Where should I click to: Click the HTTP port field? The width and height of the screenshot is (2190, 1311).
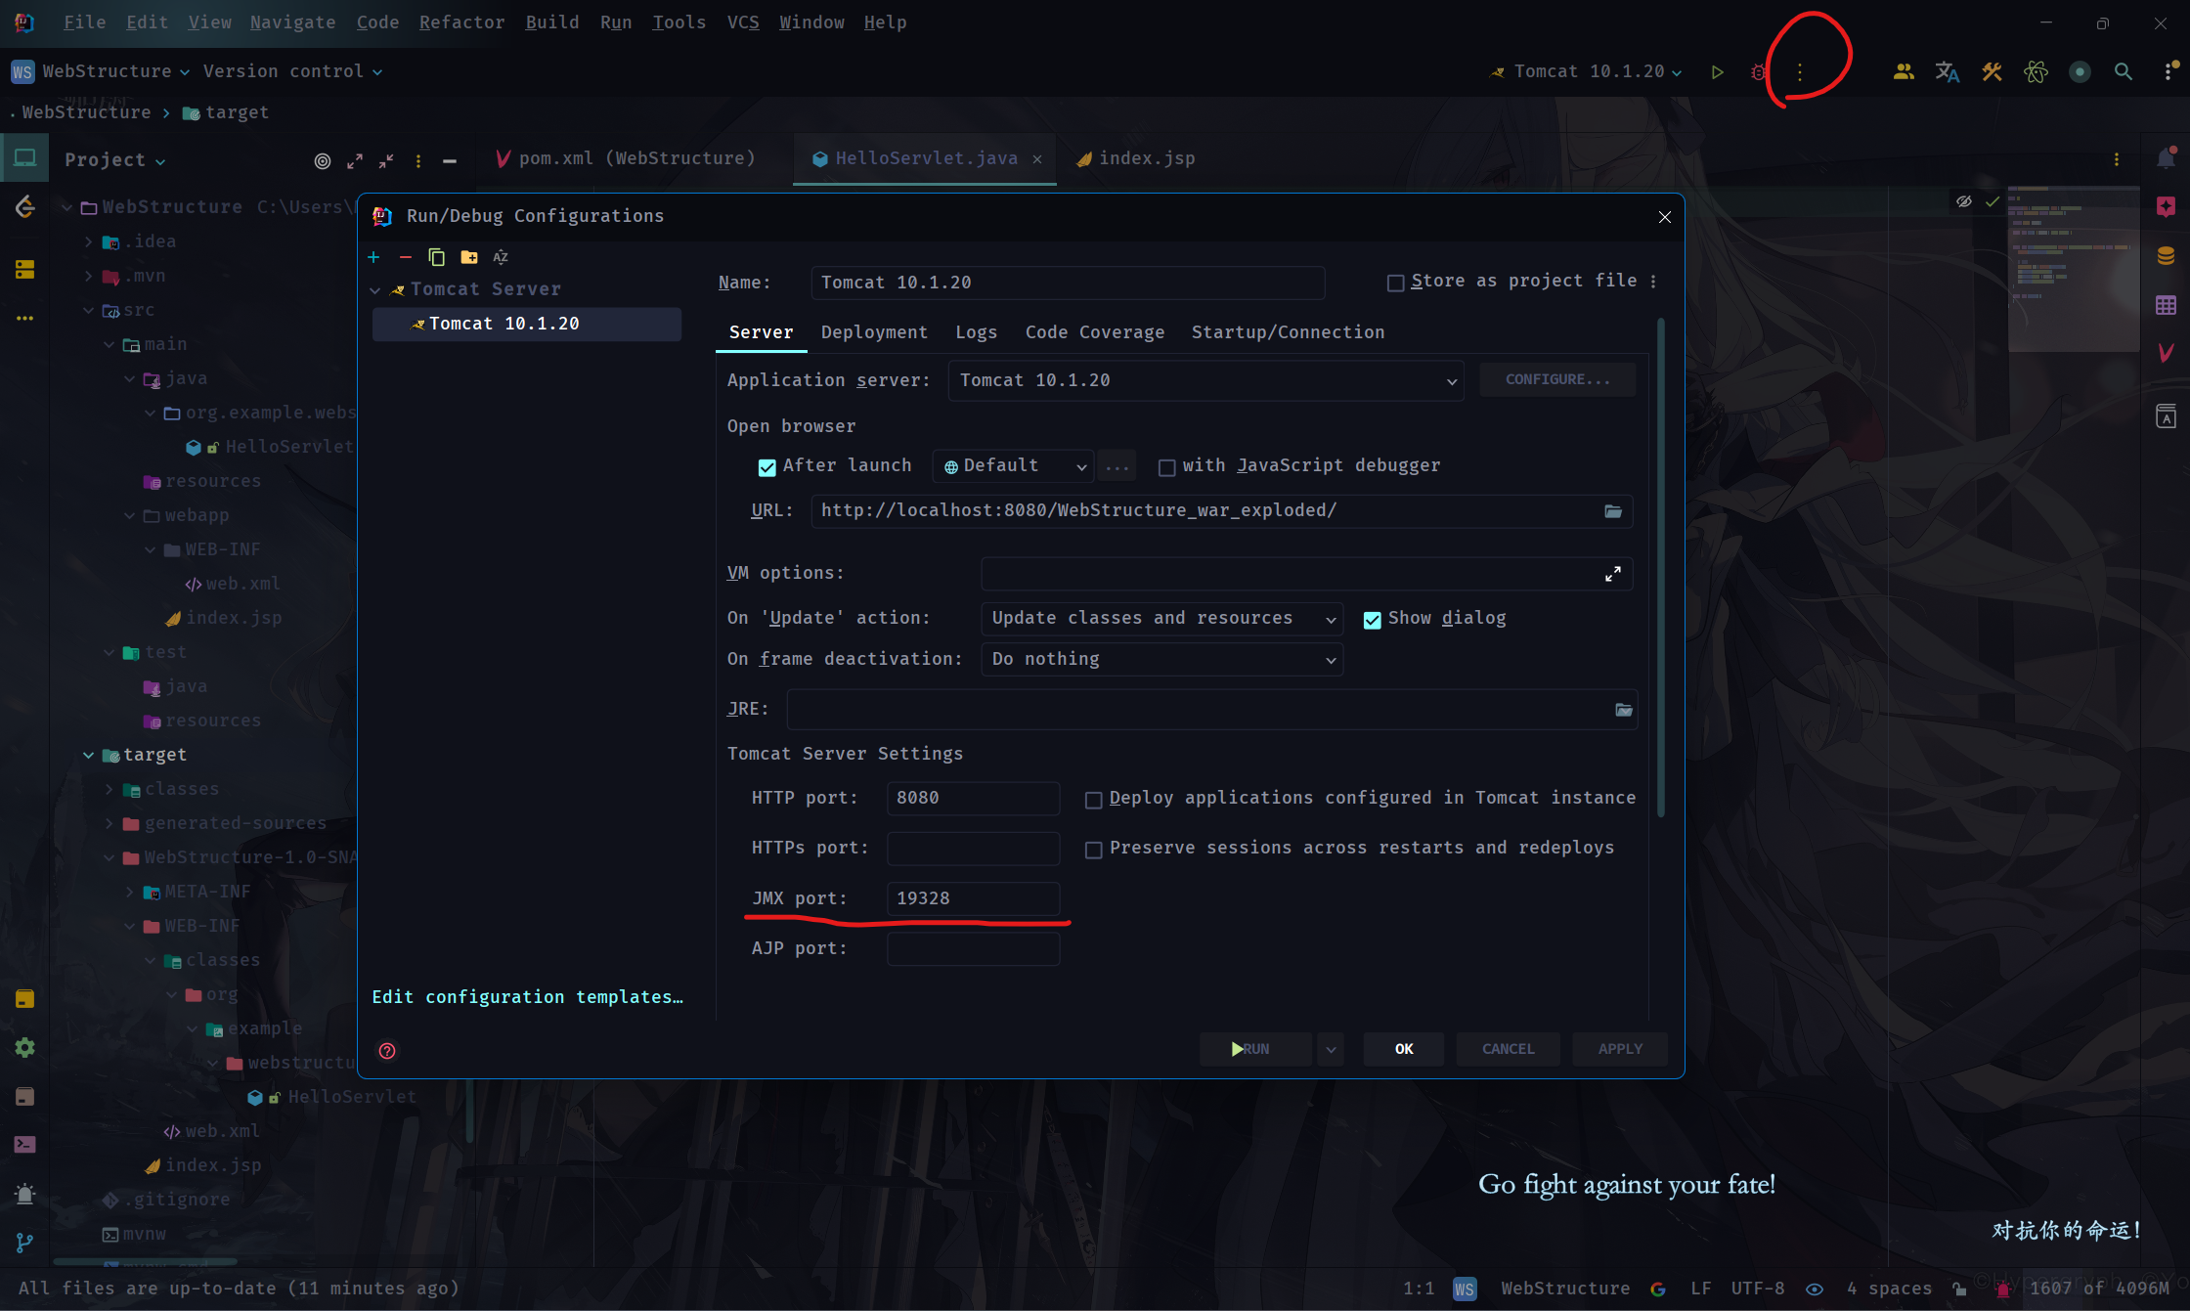pyautogui.click(x=973, y=798)
